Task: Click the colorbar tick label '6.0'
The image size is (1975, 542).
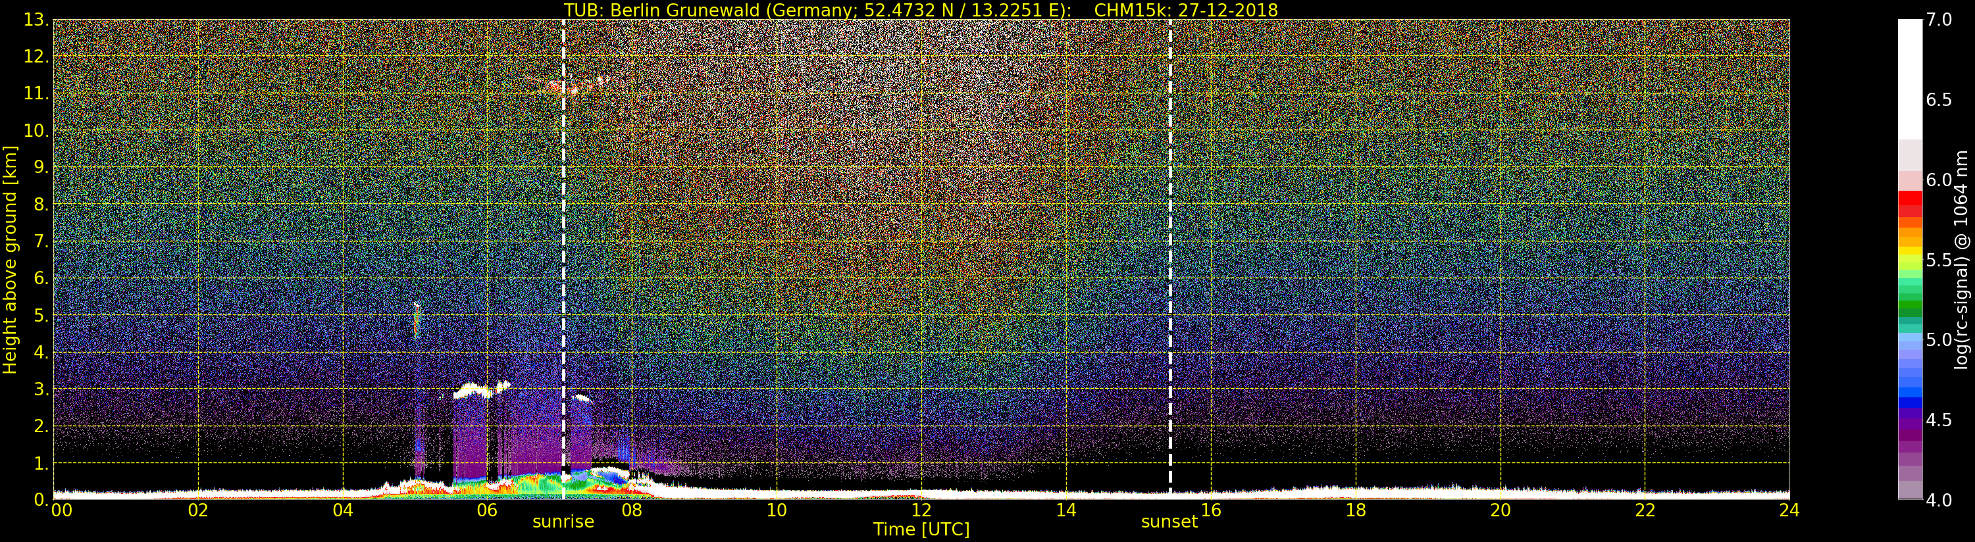Action: click(x=1939, y=180)
